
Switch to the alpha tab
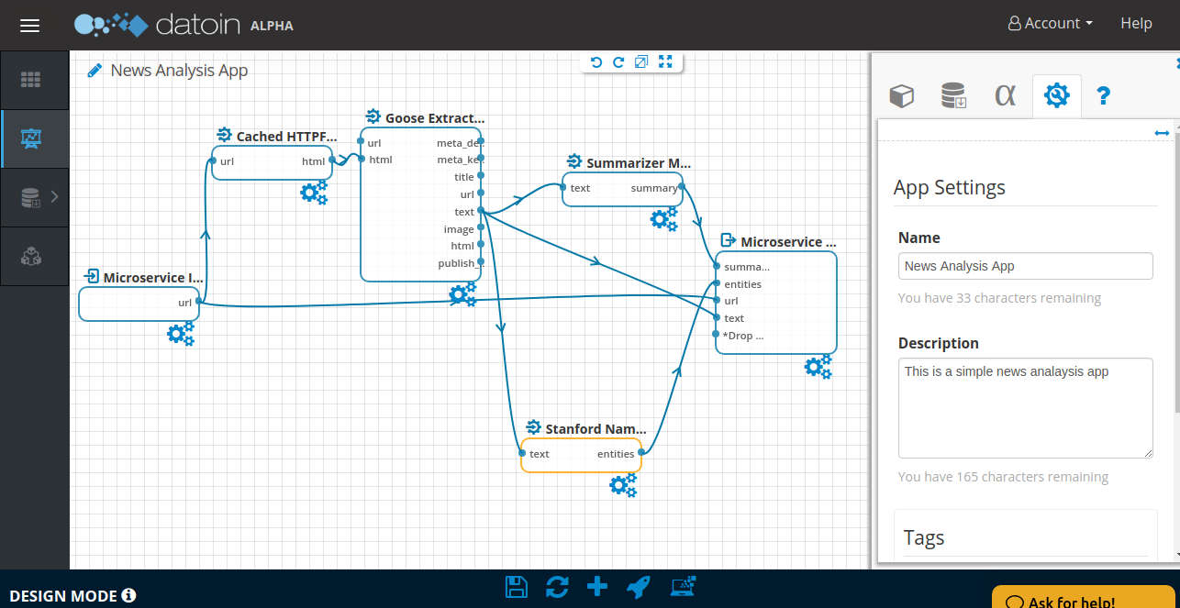tap(1005, 95)
